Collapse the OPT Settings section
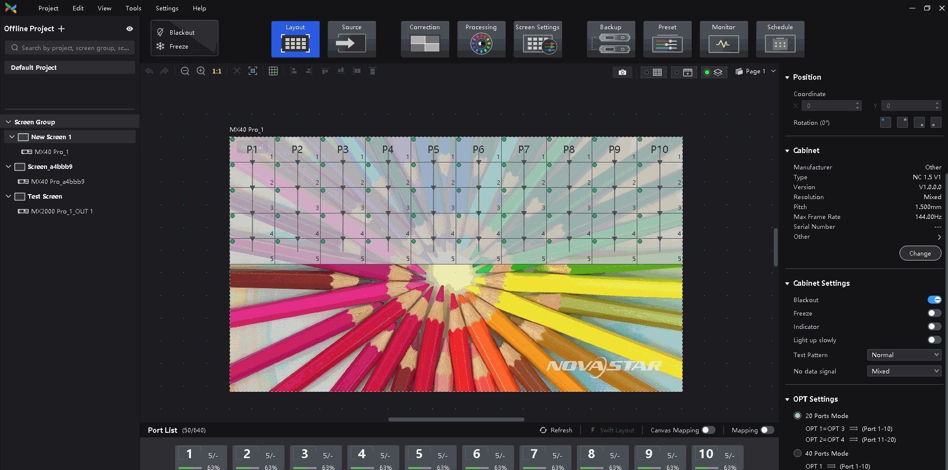948x470 pixels. tap(787, 399)
